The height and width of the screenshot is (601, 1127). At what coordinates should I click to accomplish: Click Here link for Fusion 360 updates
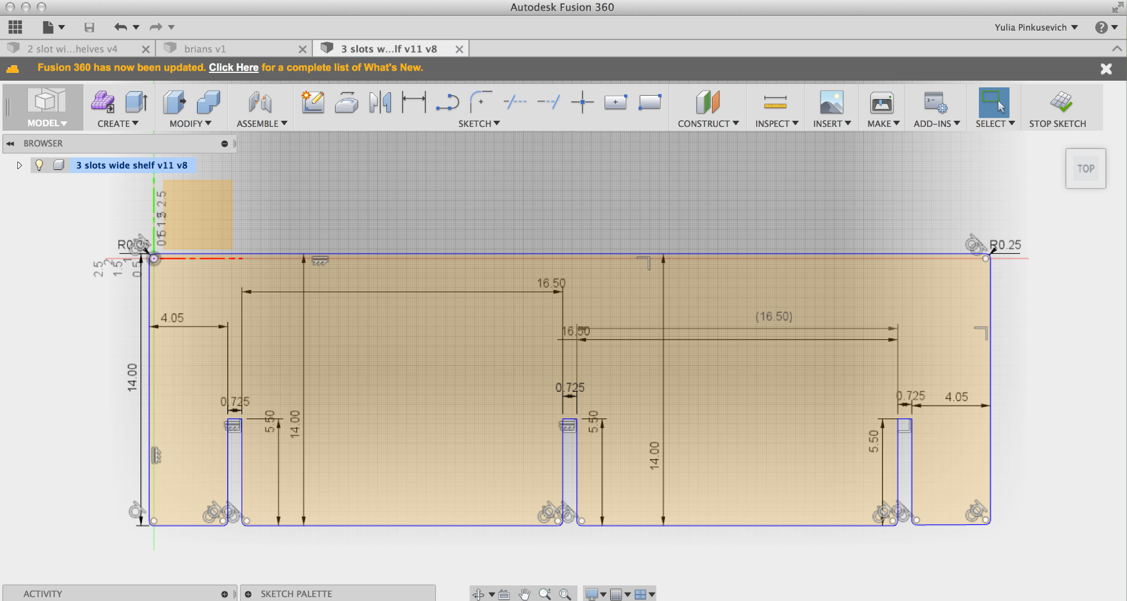pos(233,67)
